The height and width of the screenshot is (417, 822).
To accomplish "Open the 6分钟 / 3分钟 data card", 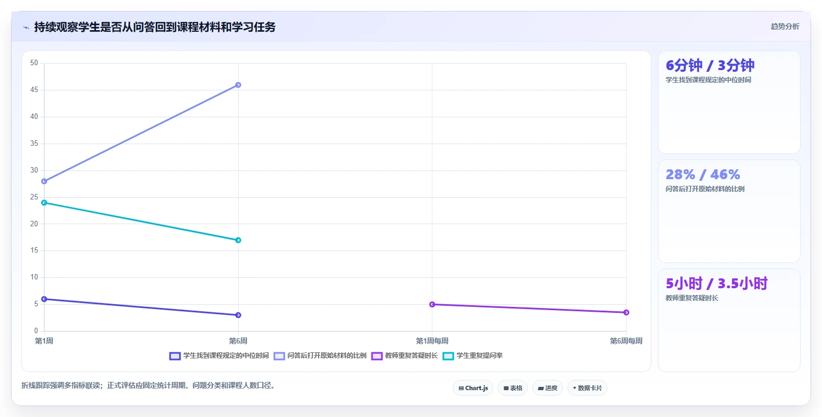I will pos(729,102).
